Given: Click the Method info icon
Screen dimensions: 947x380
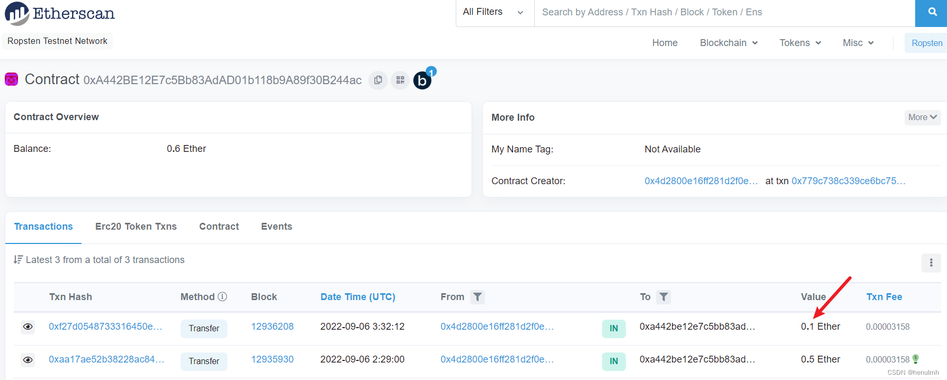Looking at the screenshot, I should pyautogui.click(x=223, y=297).
